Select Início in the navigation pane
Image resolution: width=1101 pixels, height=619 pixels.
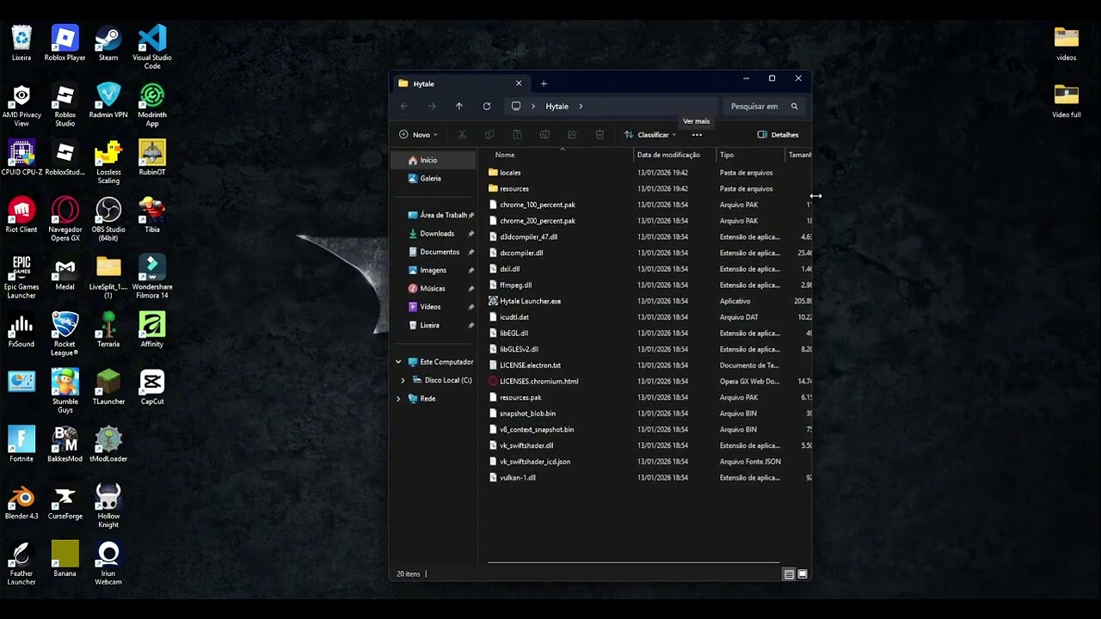[434, 160]
